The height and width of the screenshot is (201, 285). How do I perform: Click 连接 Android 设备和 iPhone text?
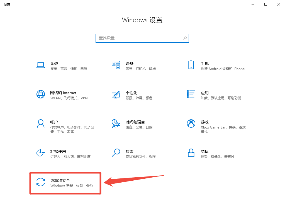223,69
